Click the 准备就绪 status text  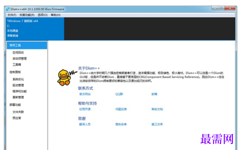coord(13,36)
